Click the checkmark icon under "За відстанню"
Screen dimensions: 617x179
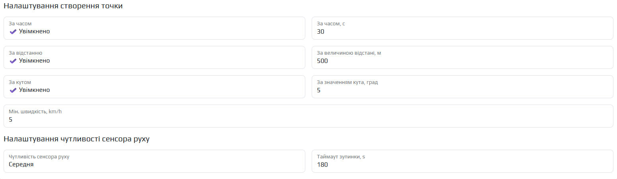[x=13, y=61]
